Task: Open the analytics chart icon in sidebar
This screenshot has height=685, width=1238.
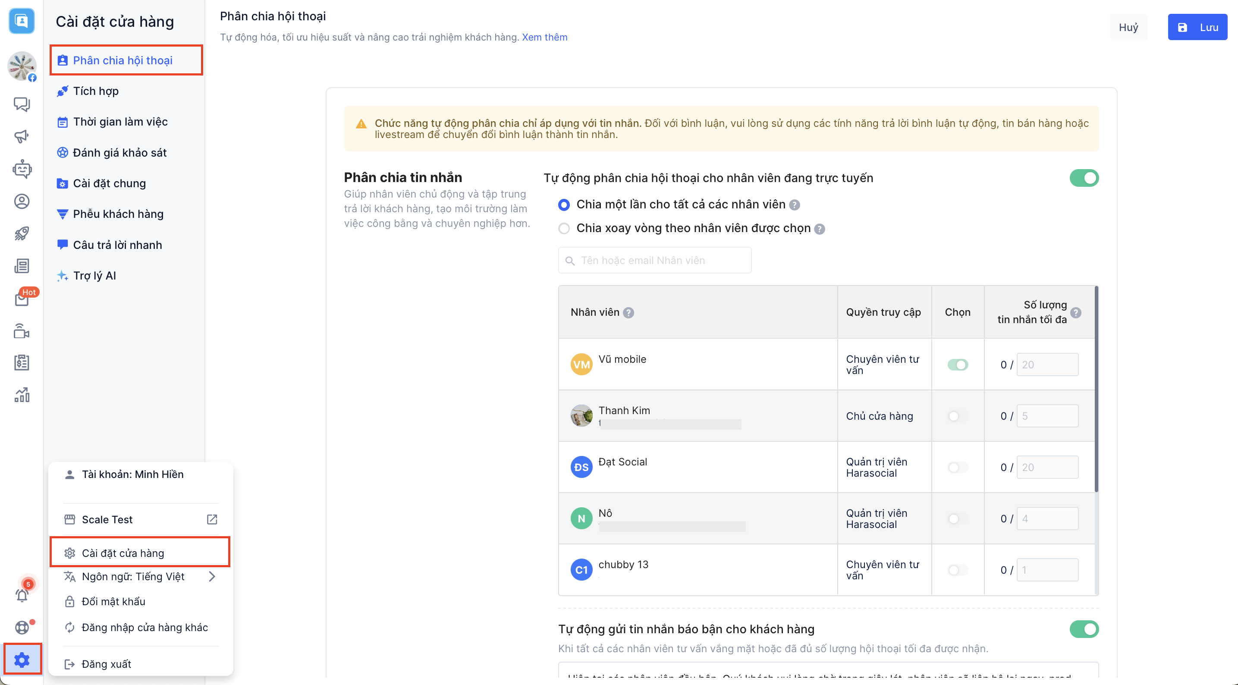Action: point(22,395)
